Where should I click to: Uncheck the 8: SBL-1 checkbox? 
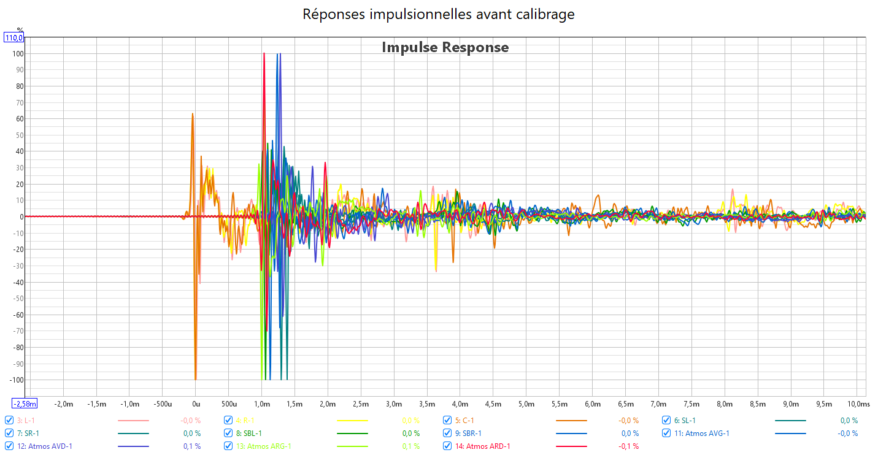click(228, 434)
